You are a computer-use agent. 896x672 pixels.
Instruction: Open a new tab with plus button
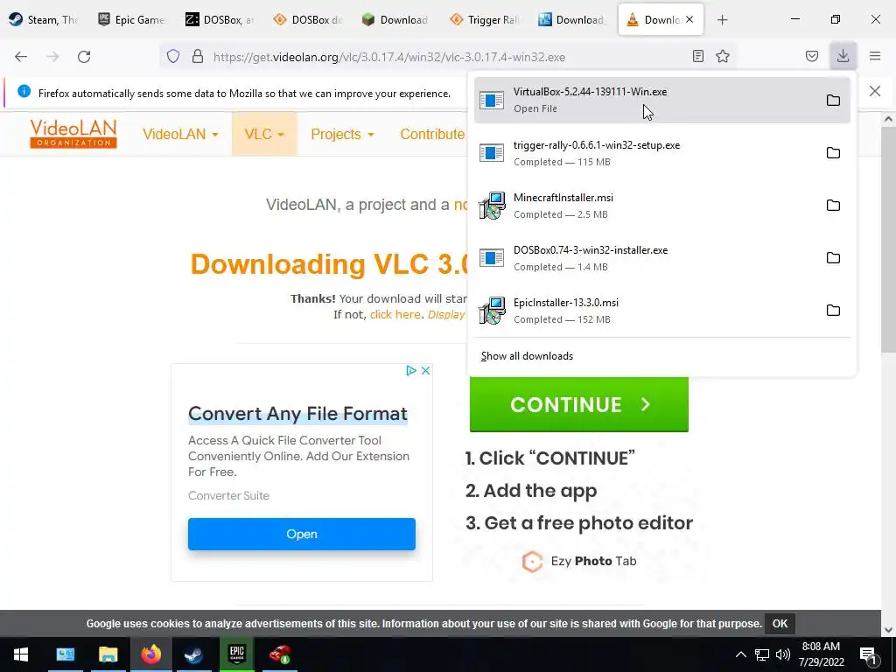(722, 20)
